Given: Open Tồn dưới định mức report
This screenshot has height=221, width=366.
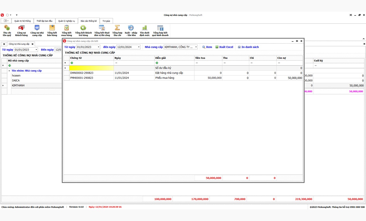Looking at the screenshot, I should coord(144,30).
